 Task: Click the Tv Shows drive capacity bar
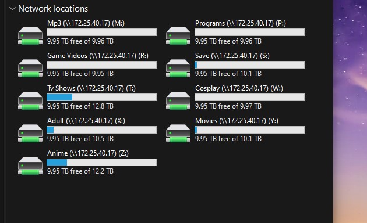coord(101,97)
